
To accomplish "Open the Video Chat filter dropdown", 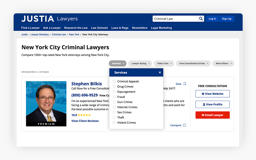I will [164, 63].
